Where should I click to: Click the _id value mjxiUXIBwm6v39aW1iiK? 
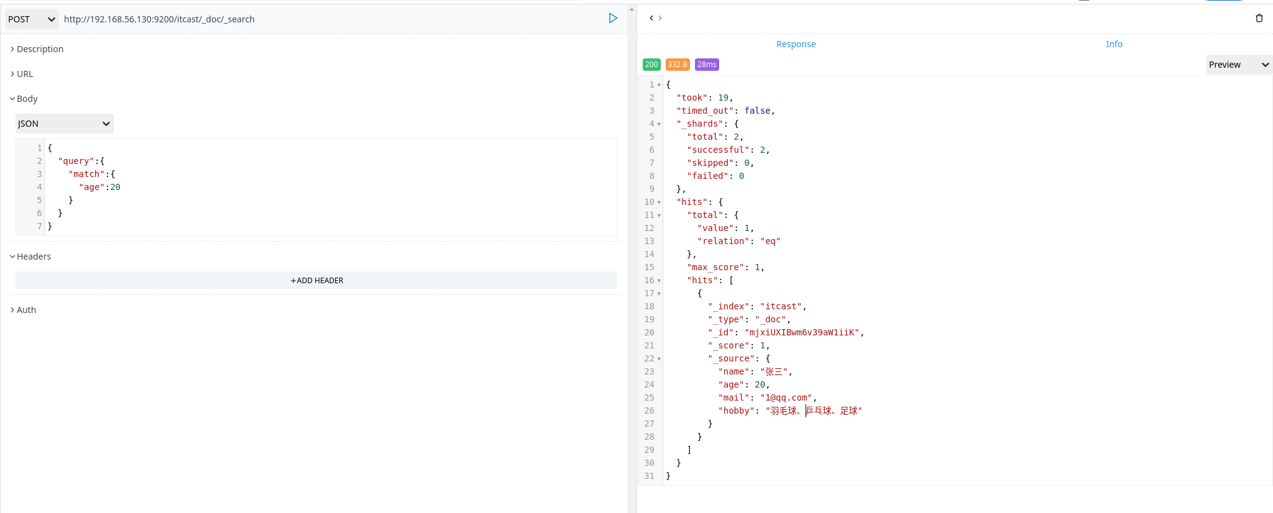point(802,332)
